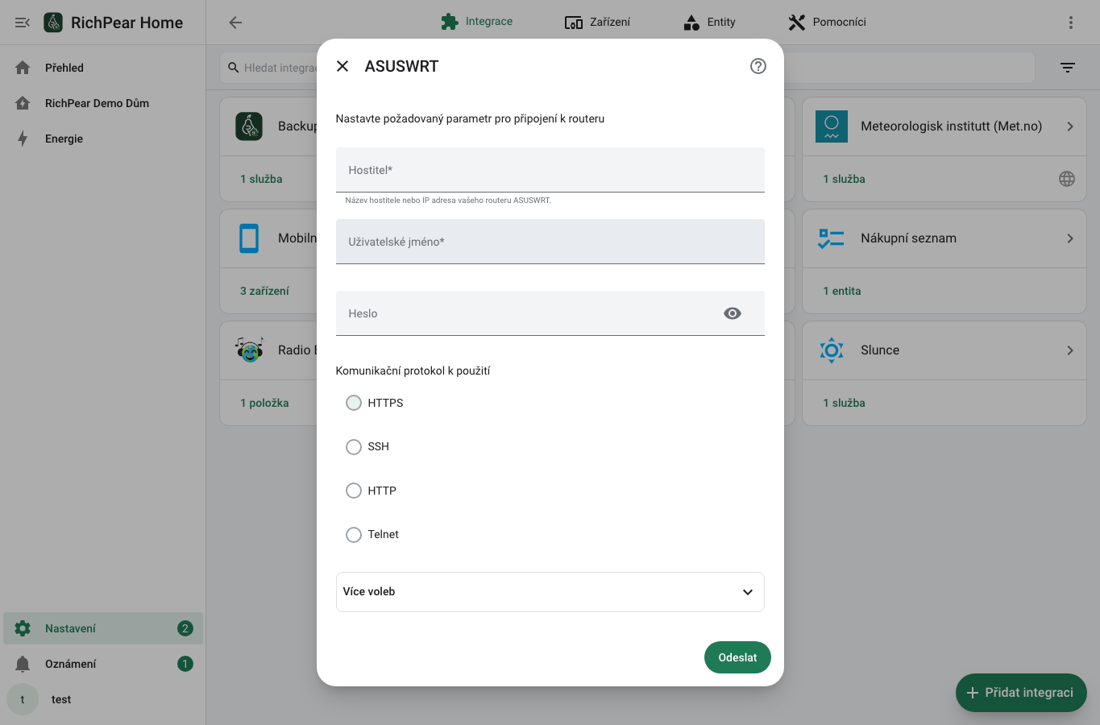This screenshot has width=1100, height=725.
Task: Open the 1 služba link under Backup
Action: [261, 179]
